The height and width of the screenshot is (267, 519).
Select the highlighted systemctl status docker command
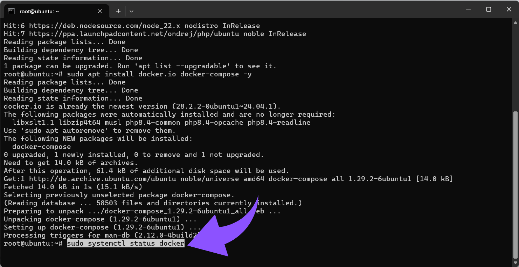pyautogui.click(x=125, y=243)
